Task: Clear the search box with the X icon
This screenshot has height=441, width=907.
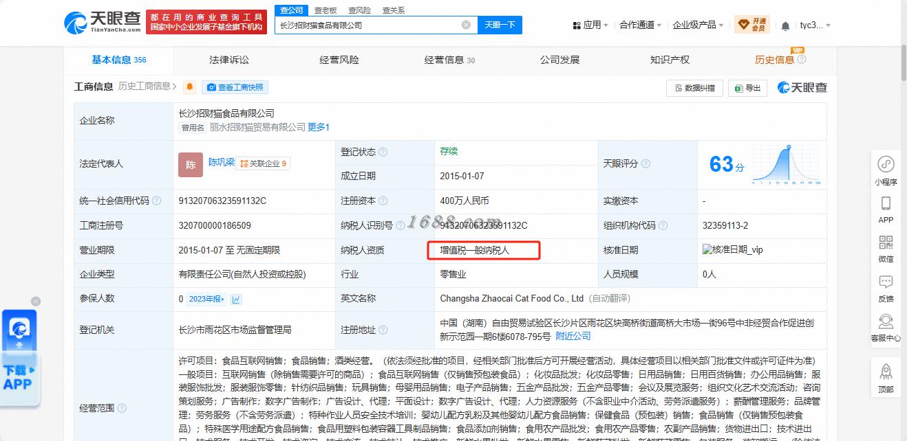Action: coord(466,25)
